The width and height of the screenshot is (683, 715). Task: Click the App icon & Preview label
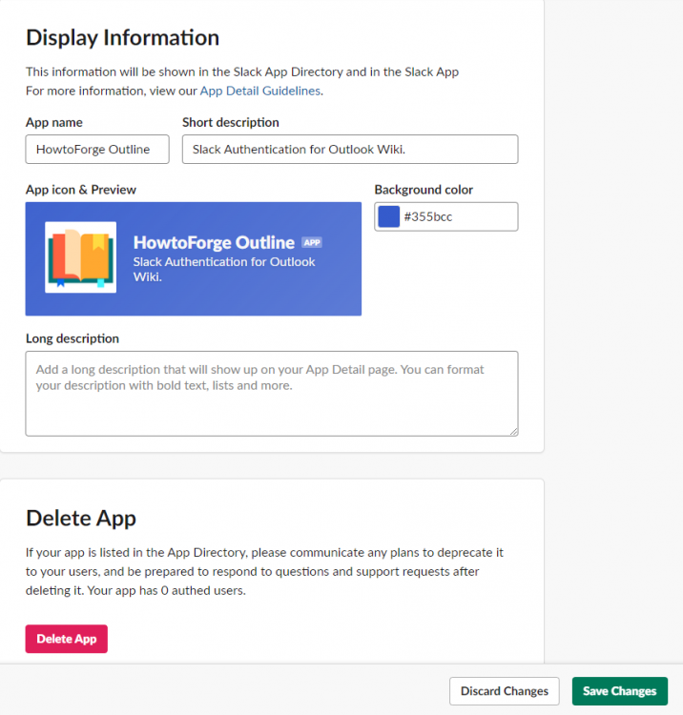(81, 190)
